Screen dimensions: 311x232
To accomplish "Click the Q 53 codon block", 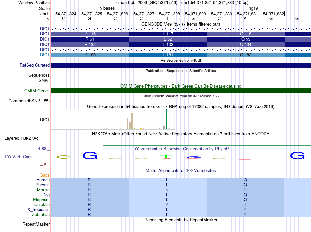I will point(246,39).
